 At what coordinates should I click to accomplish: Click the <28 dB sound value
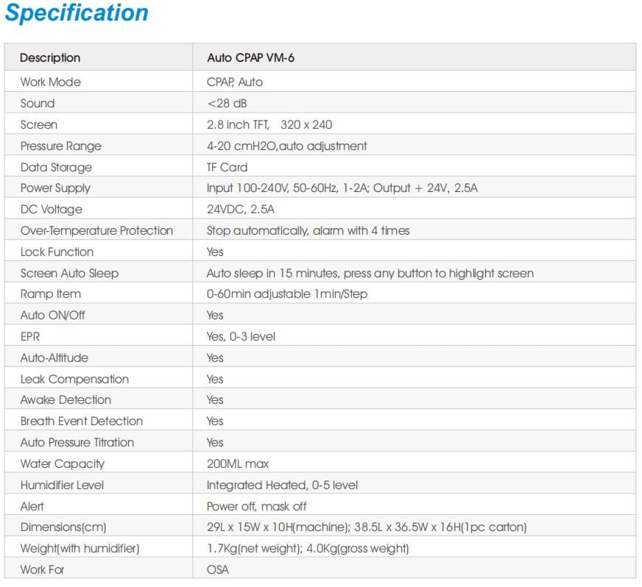pyautogui.click(x=227, y=103)
